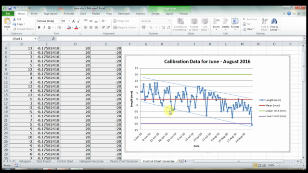Open Conditional Formatting menu
Screen dimensions: 308x173
point(180,25)
